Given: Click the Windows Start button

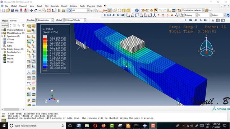Looking at the screenshot, I should tap(4, 126).
